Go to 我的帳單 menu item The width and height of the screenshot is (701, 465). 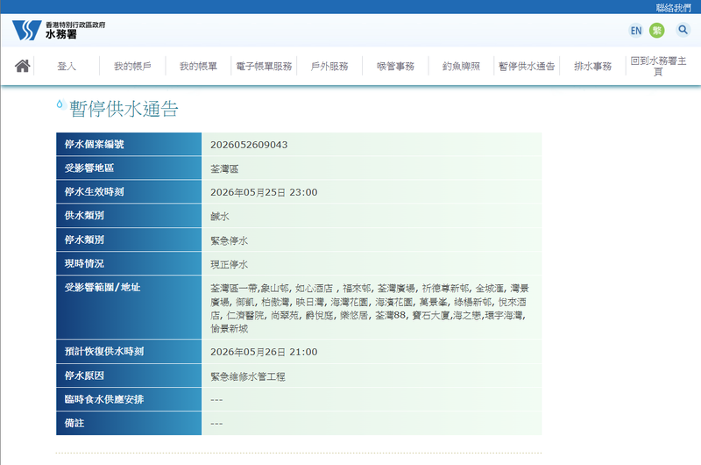(x=198, y=66)
